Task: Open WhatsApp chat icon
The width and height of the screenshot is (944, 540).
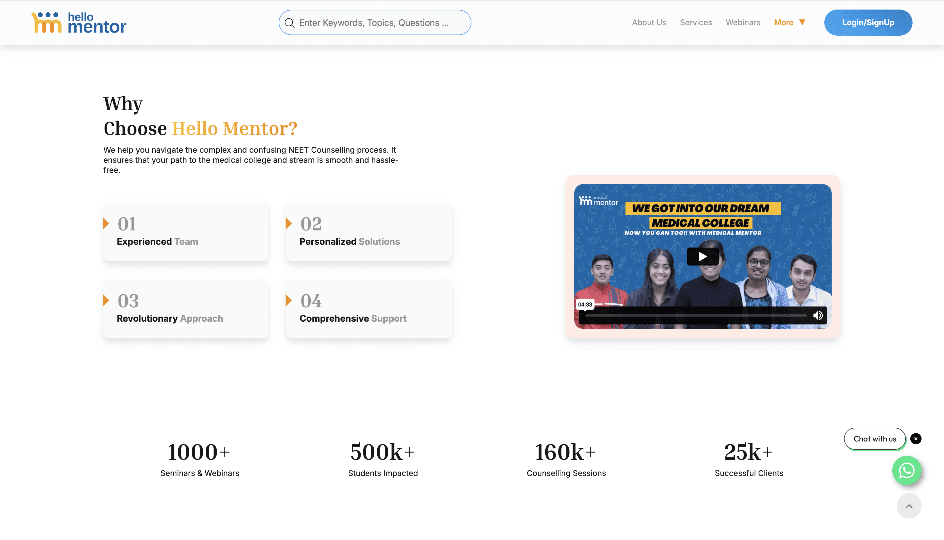Action: [907, 470]
